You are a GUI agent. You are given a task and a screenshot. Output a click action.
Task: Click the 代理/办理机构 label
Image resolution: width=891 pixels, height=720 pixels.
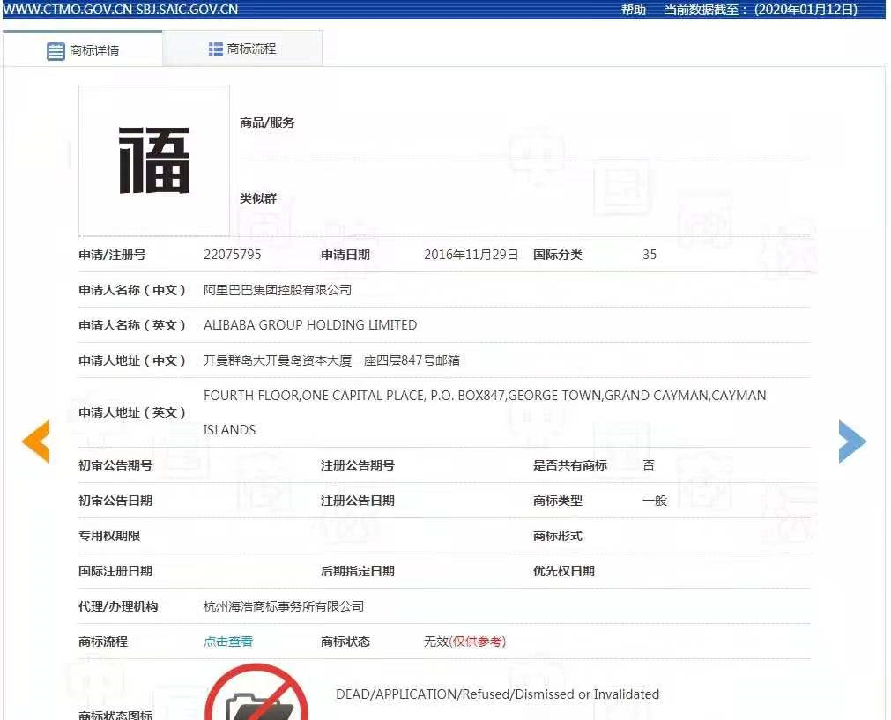(118, 606)
